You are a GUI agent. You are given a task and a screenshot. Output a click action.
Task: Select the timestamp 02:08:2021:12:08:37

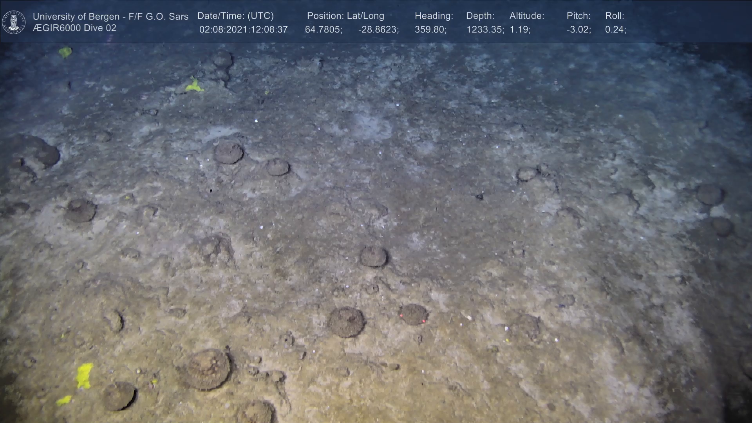(243, 30)
